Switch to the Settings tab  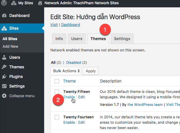click(122, 39)
